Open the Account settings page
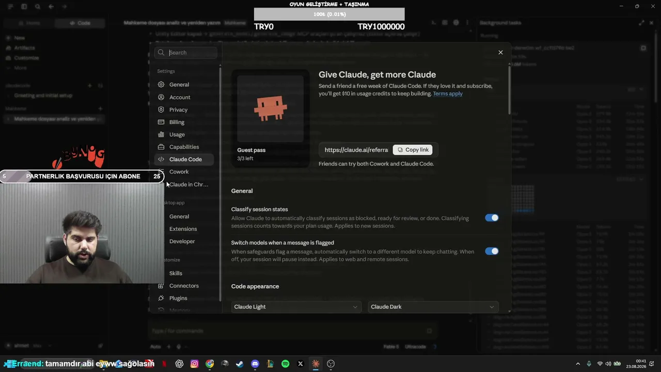The image size is (661, 372). [x=185, y=97]
